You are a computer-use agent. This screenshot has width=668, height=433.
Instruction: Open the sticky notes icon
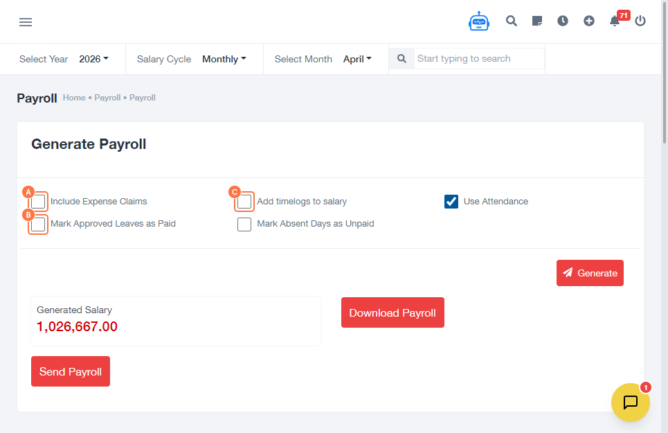point(537,21)
